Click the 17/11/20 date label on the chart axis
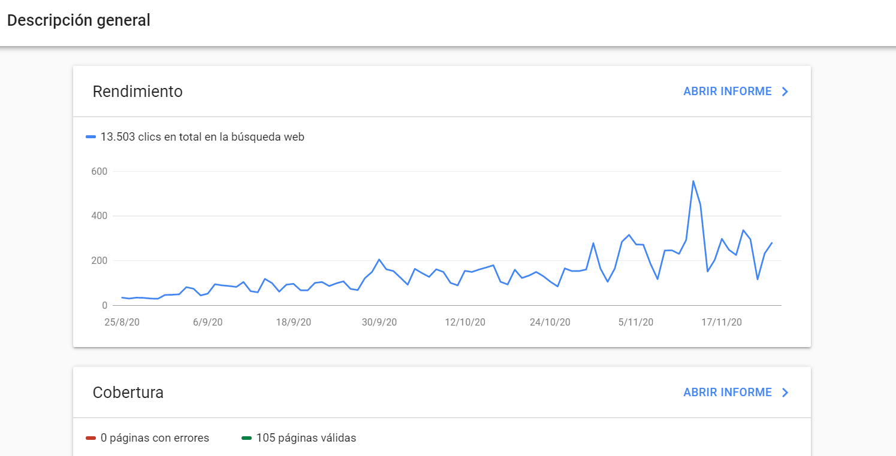Viewport: 896px width, 456px height. (x=722, y=322)
